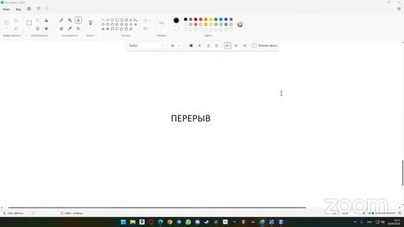
Task: Open Paint settings gear
Action: (399, 9)
